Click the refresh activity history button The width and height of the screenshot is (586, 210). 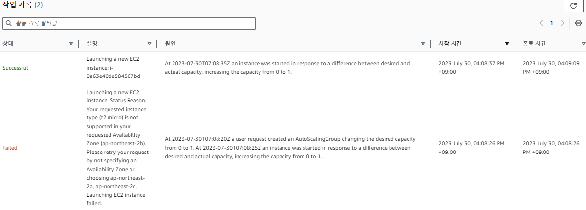pyautogui.click(x=574, y=5)
